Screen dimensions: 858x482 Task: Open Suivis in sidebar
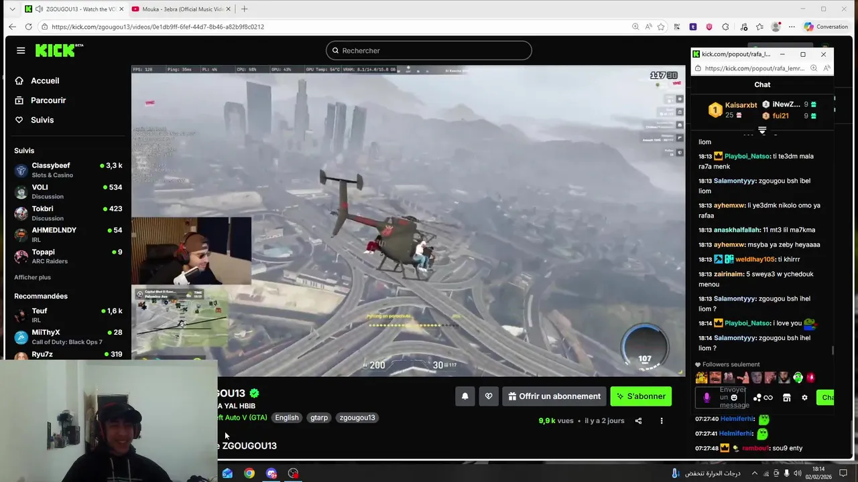42,120
